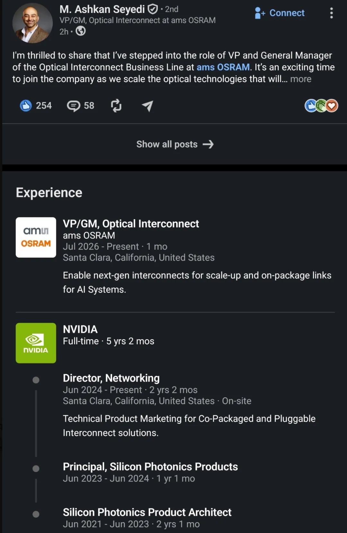Send post via paper plane icon
The image size is (347, 533).
[x=147, y=106]
